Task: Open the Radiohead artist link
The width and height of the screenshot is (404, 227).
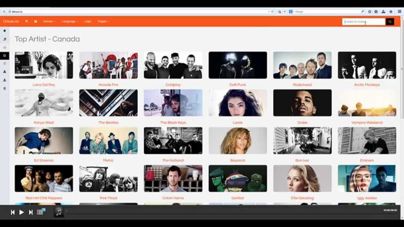Action: (302, 85)
